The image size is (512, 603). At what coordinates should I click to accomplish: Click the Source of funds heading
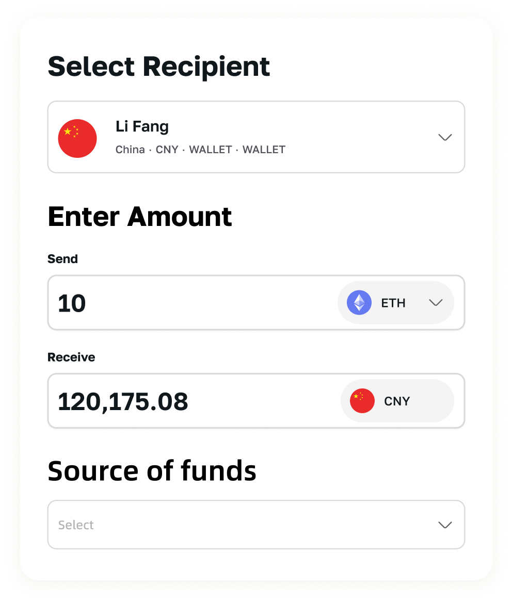152,470
